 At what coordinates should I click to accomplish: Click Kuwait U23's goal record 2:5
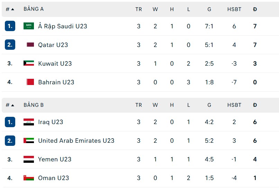209,63
